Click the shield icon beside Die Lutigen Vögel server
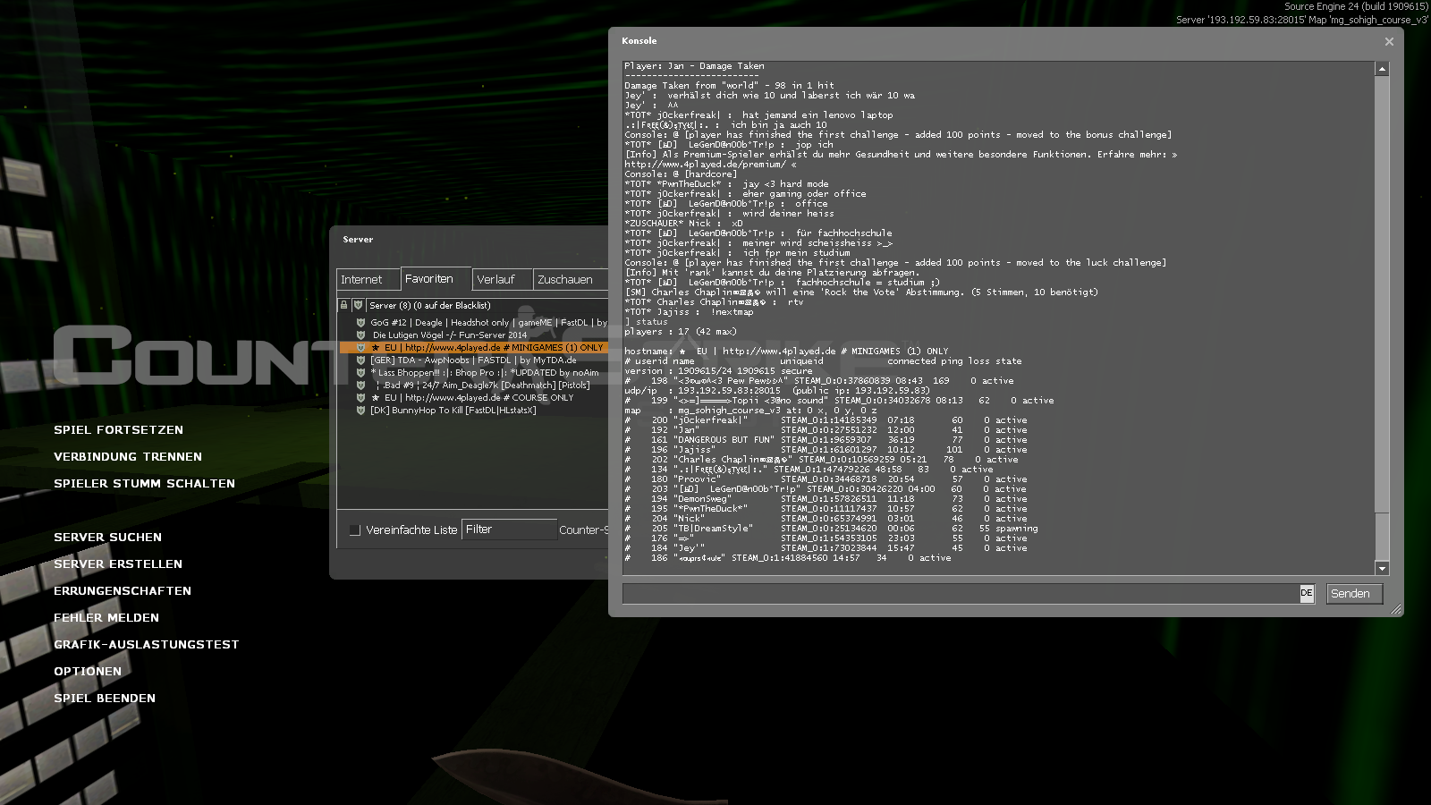The width and height of the screenshot is (1431, 805). pyautogui.click(x=360, y=335)
